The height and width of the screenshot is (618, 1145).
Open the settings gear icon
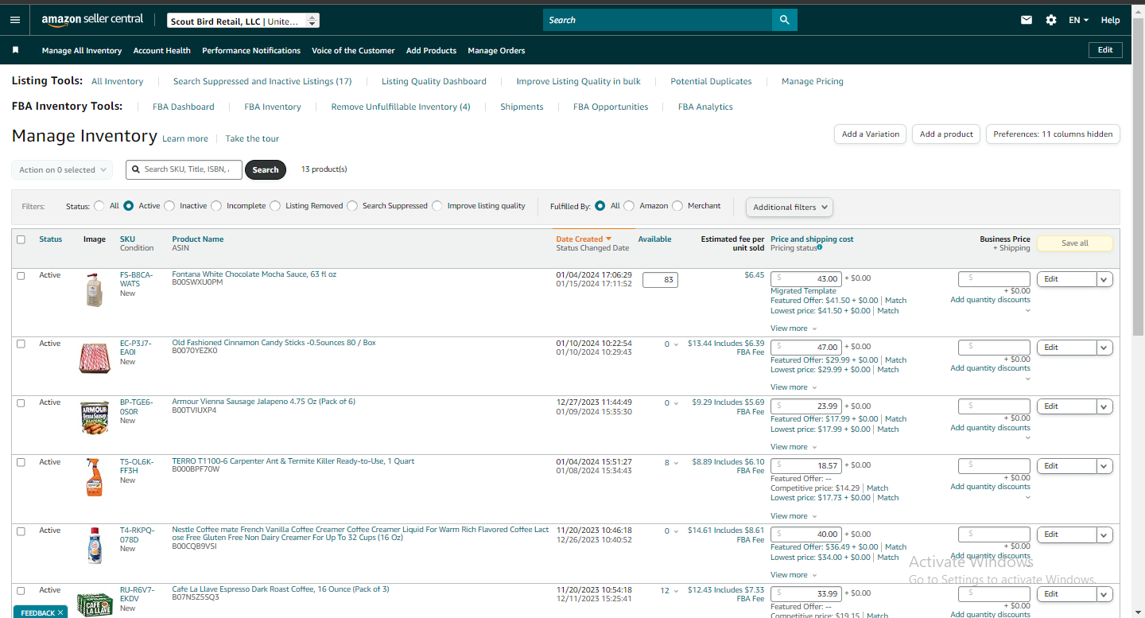coord(1051,20)
